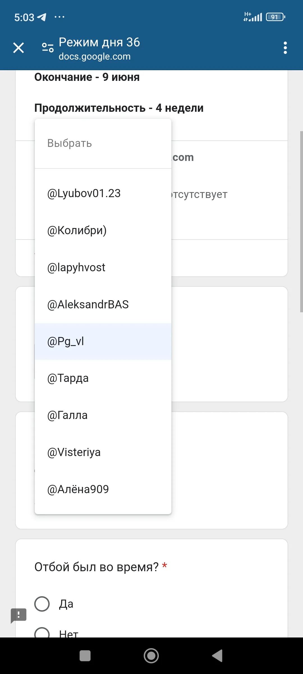Tap the docs.google.com address text
Image resolution: width=303 pixels, height=674 pixels.
tap(95, 56)
